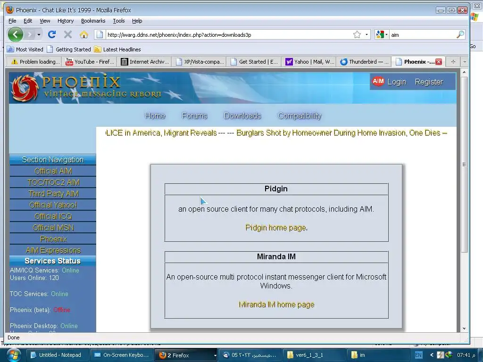
Task: Switch to the Yahoo Mail tab
Action: pos(309,62)
